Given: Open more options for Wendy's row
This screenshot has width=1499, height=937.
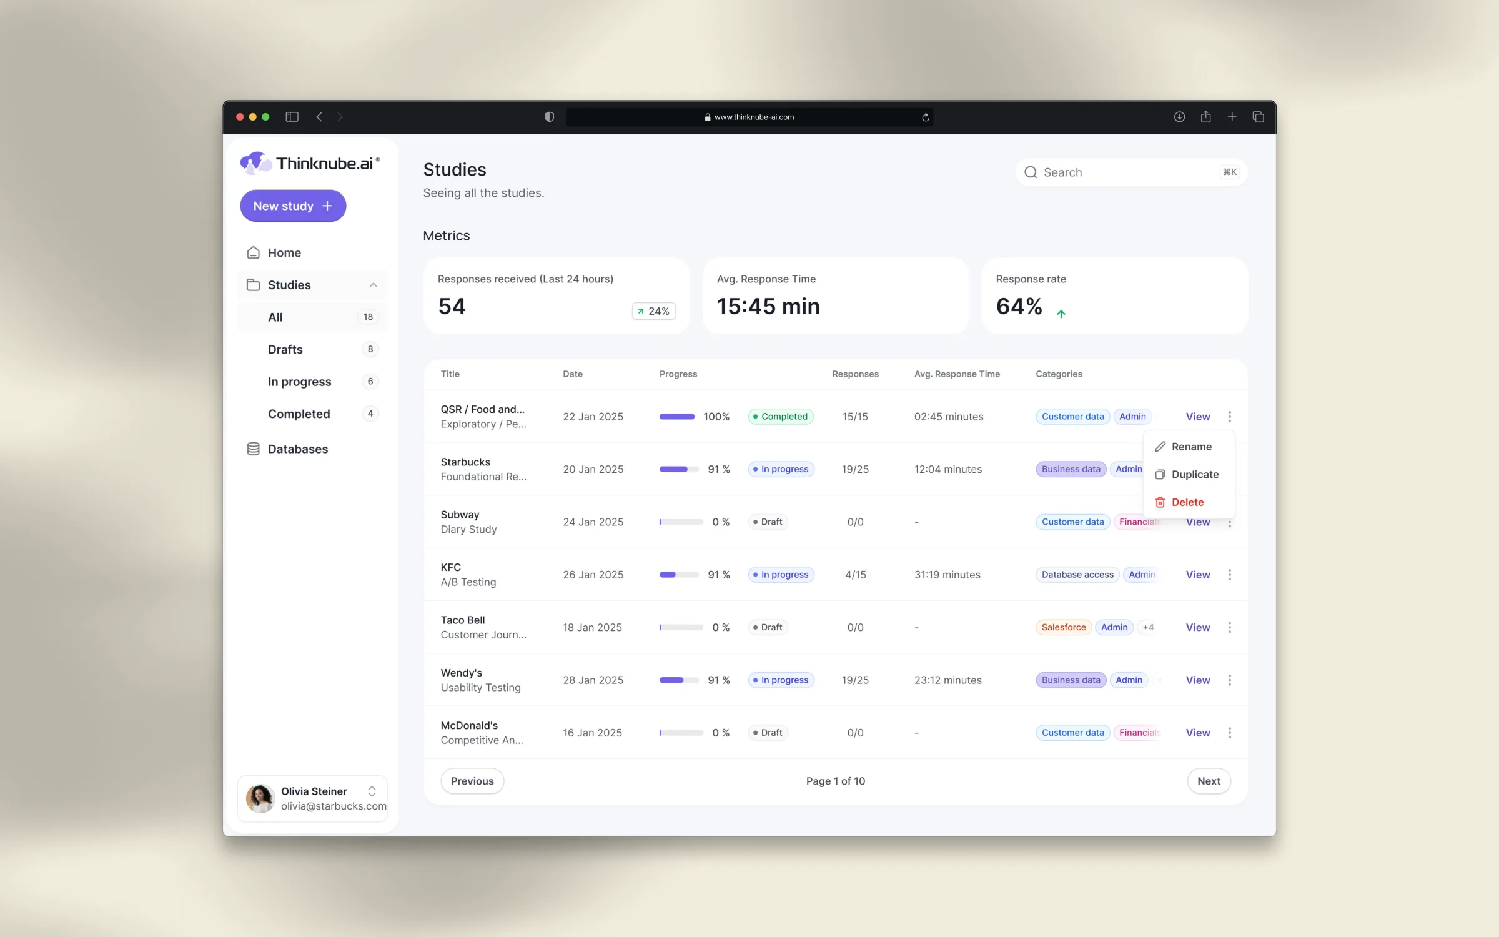Looking at the screenshot, I should [1229, 680].
